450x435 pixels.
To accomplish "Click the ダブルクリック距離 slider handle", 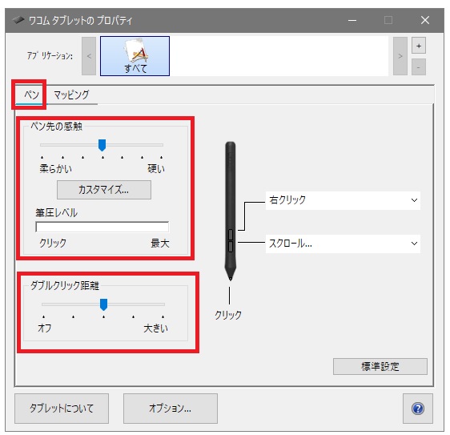I will [103, 304].
